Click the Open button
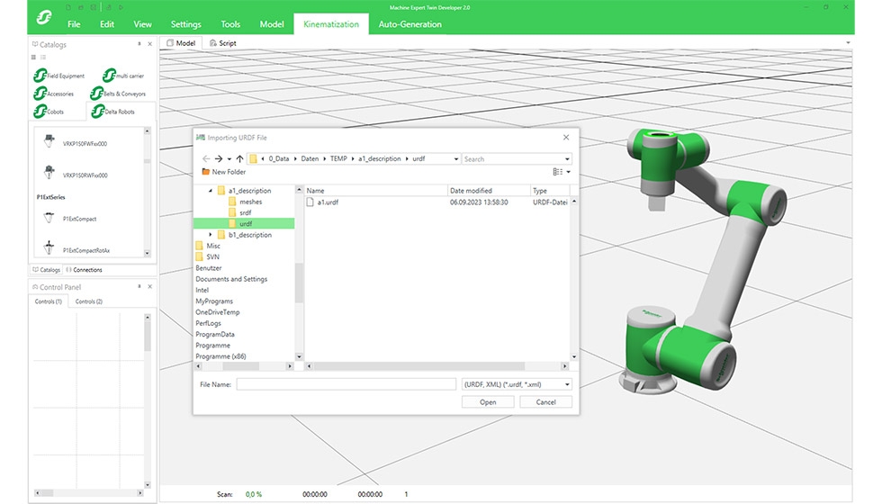The height and width of the screenshot is (504, 882). click(488, 402)
